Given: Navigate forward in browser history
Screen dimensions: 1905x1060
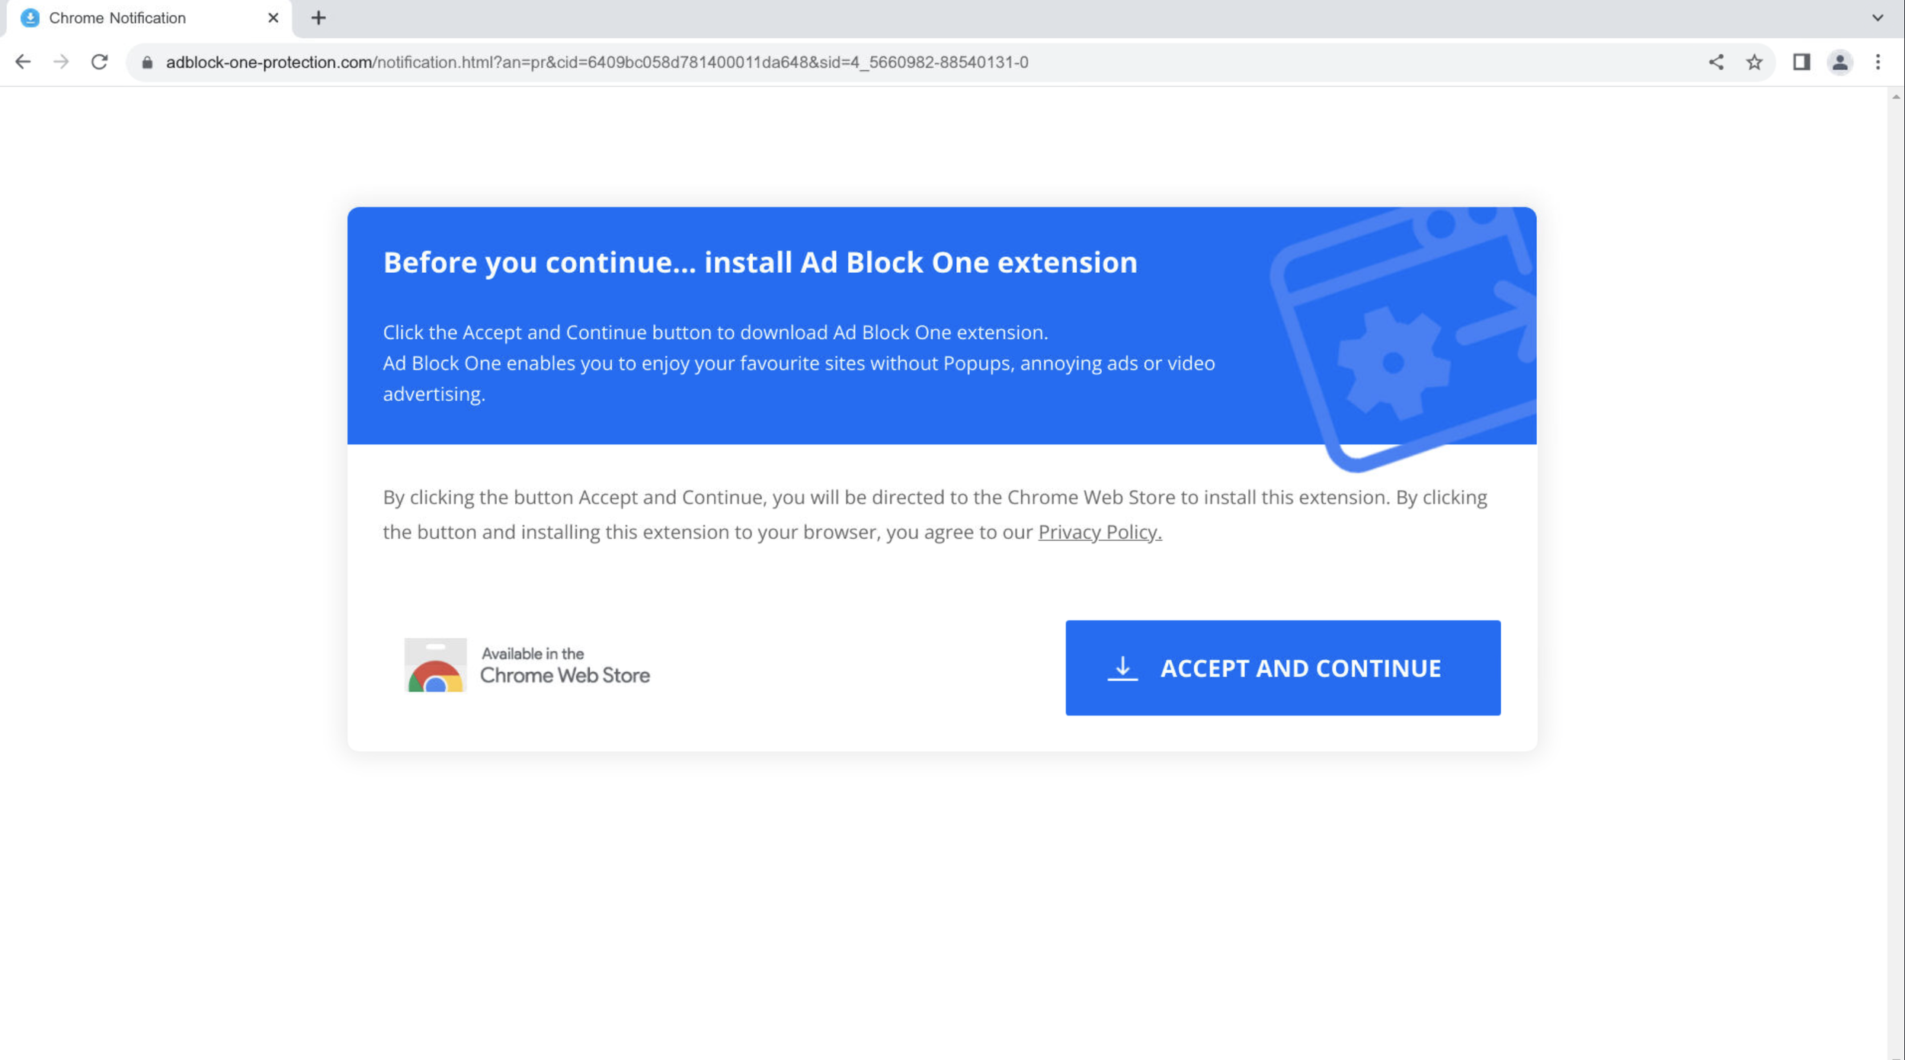Looking at the screenshot, I should pyautogui.click(x=61, y=62).
